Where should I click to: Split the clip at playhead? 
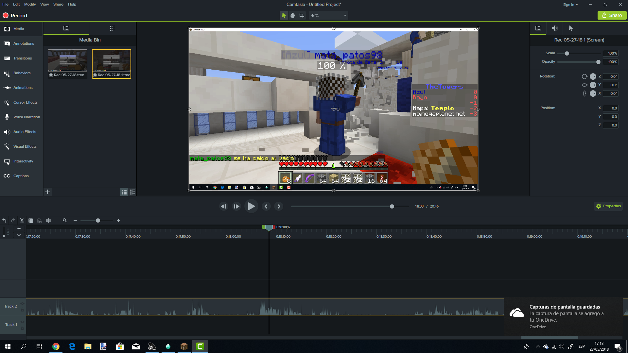48,221
